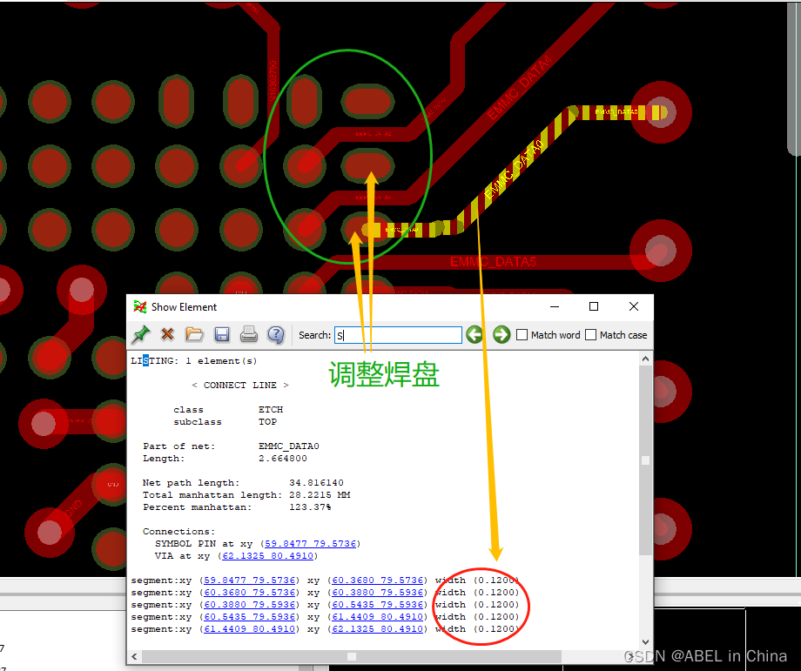Open first segment end link 60.3680 79.5736

(378, 580)
